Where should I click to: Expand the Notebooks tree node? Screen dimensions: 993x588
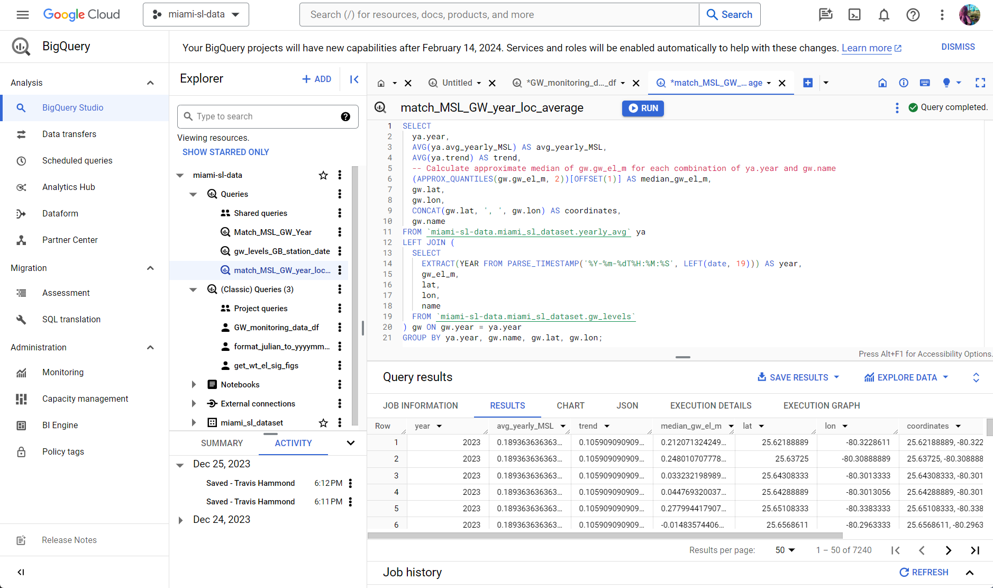193,385
